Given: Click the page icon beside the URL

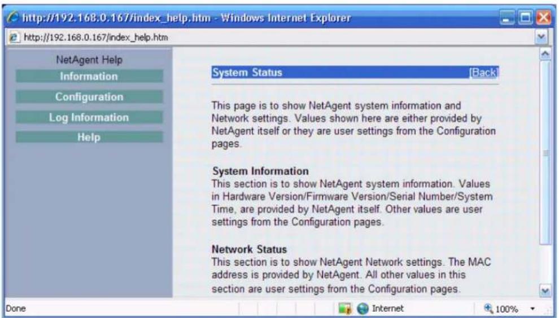Looking at the screenshot, I should [14, 37].
